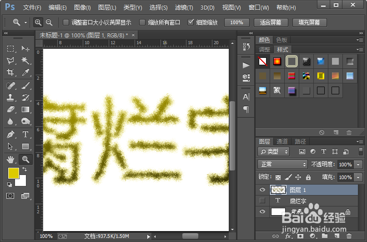
Task: Select the Crop tool
Action: [10, 72]
